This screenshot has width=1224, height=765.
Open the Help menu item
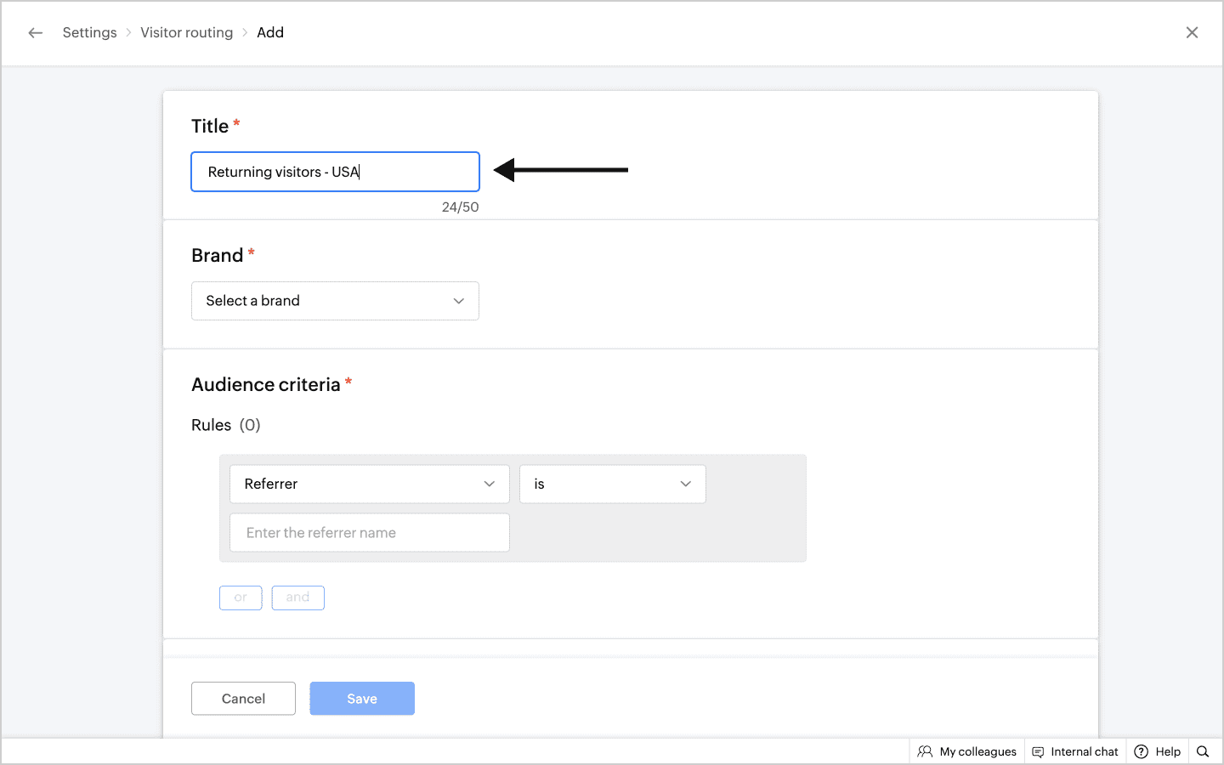[1167, 751]
